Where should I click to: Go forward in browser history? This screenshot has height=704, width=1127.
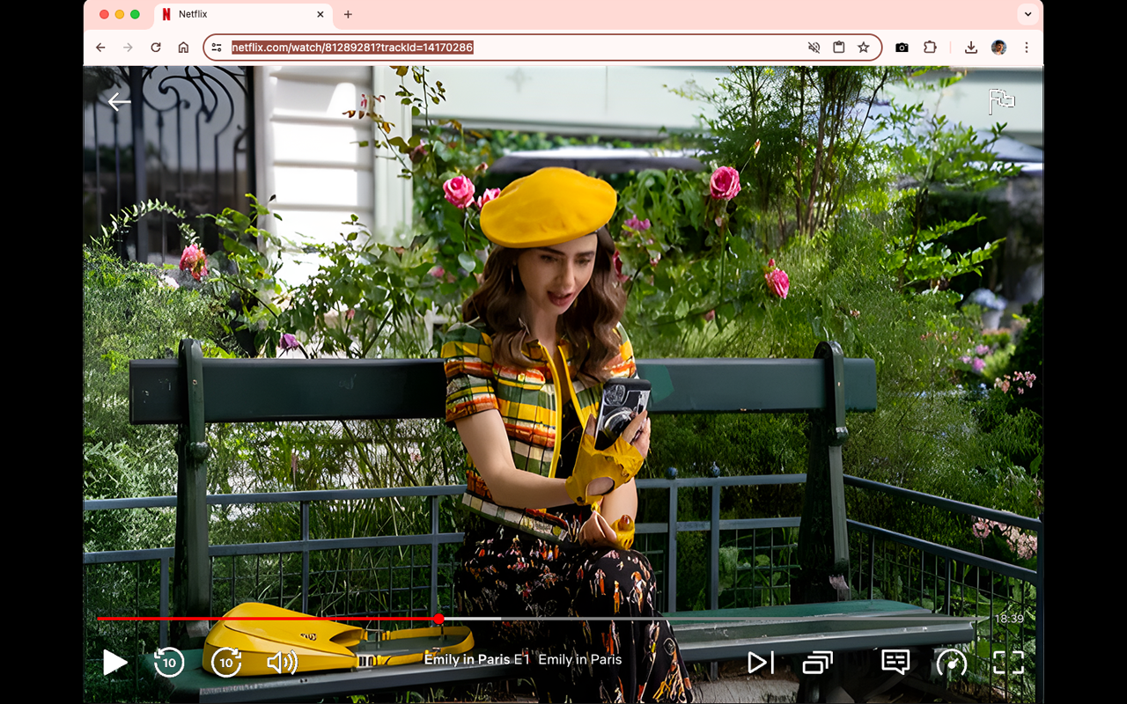point(128,48)
